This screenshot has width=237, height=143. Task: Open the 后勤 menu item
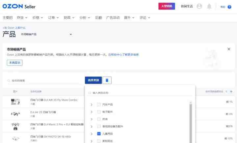click(x=98, y=18)
